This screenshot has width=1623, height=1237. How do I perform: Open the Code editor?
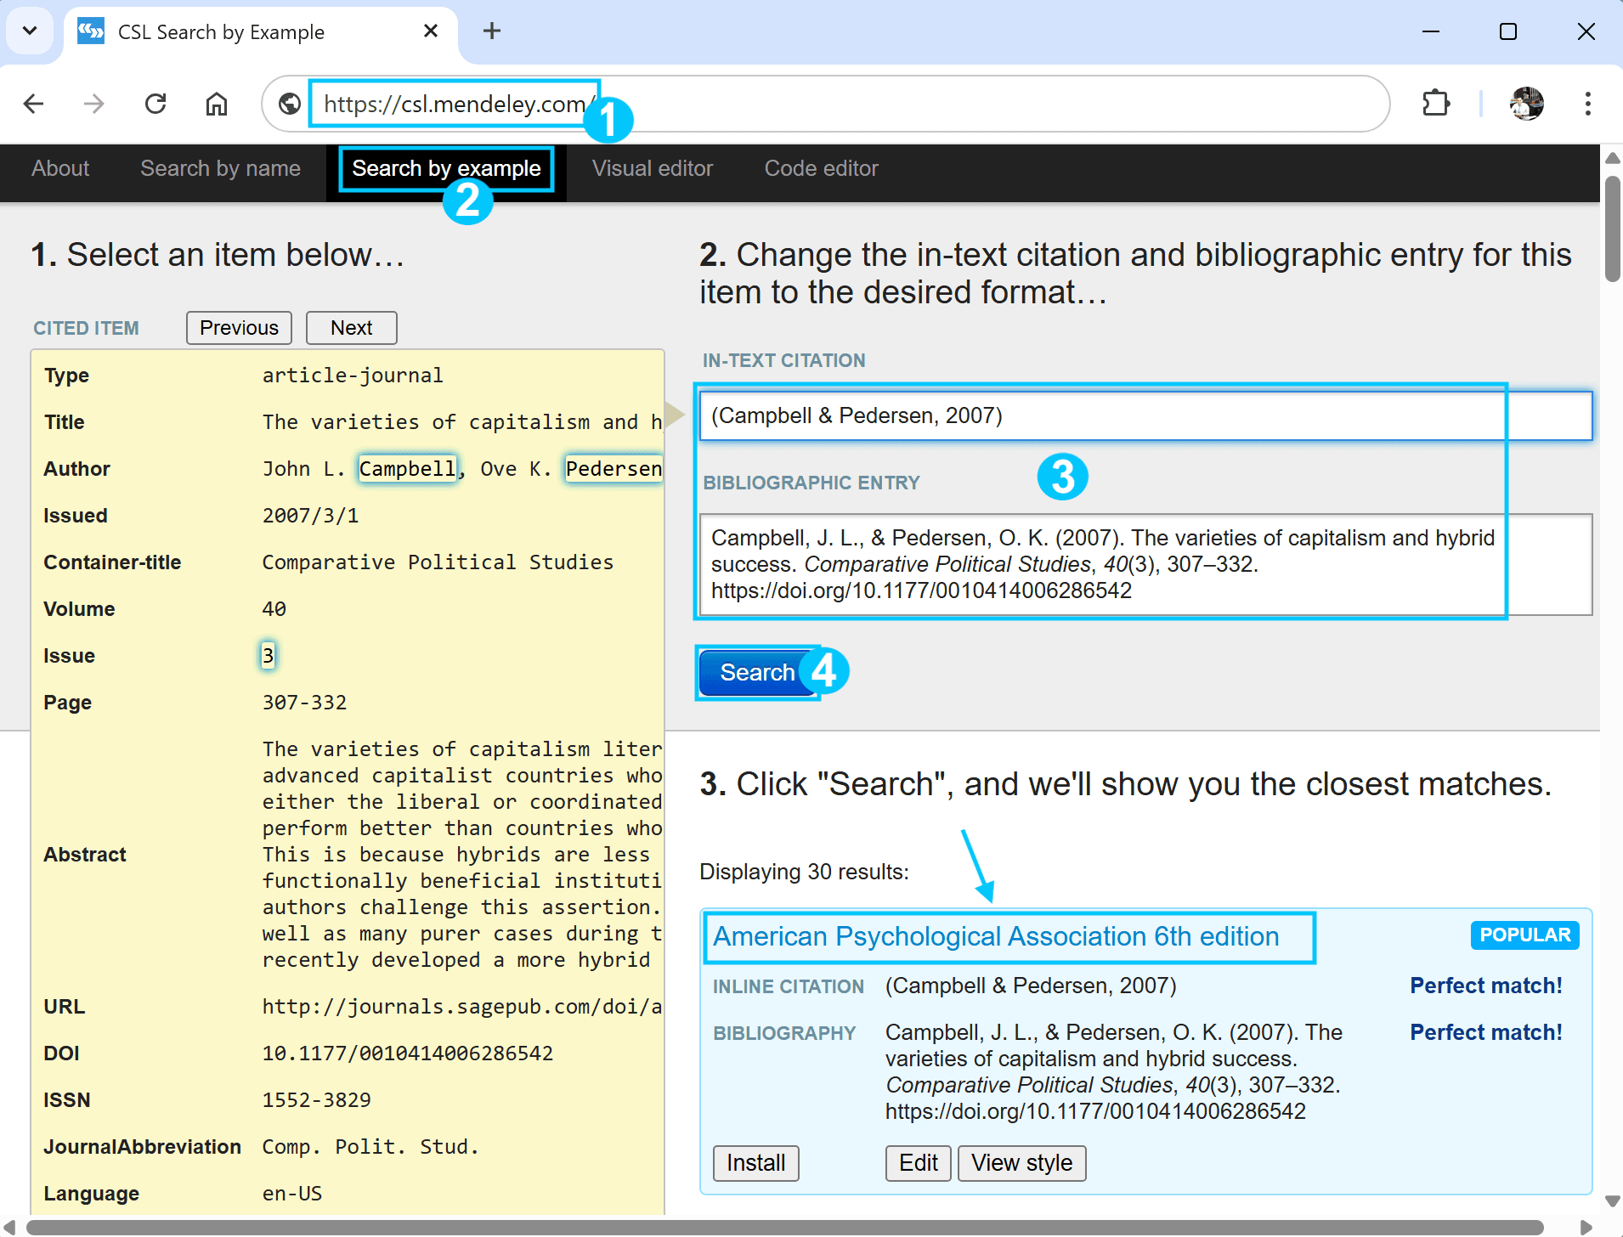click(821, 168)
